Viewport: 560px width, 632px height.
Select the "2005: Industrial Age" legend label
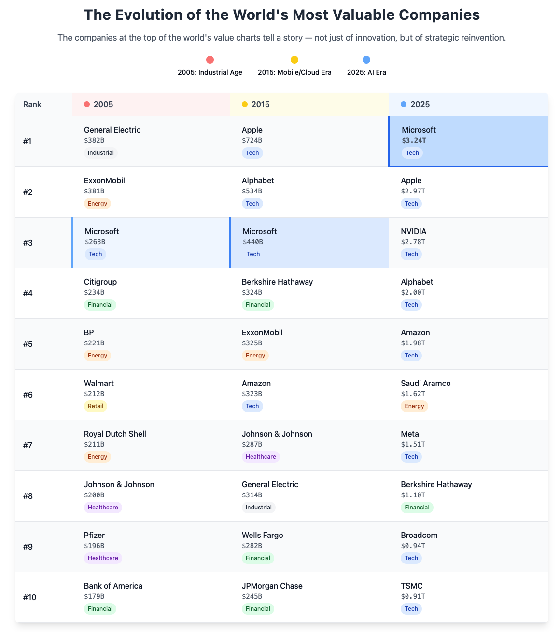(210, 72)
